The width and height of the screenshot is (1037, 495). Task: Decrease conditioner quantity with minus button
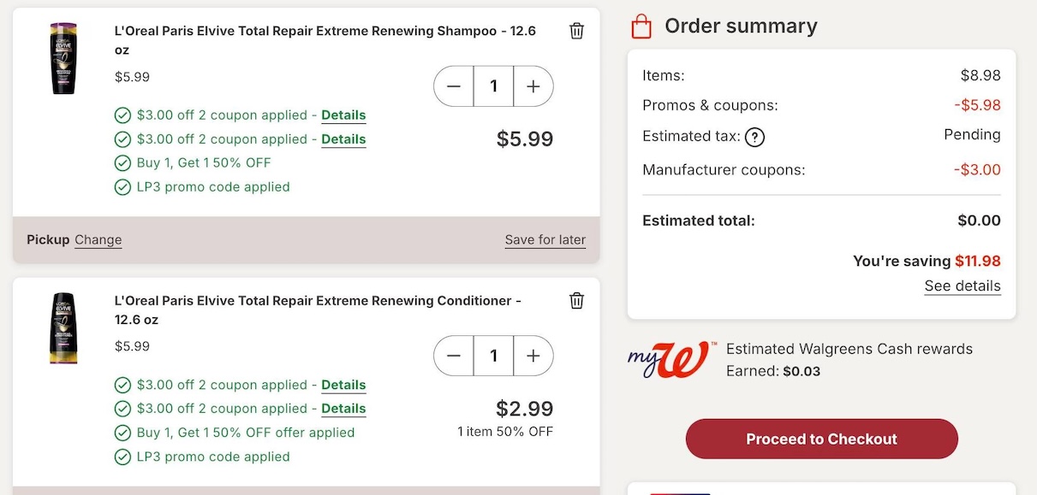click(x=454, y=356)
